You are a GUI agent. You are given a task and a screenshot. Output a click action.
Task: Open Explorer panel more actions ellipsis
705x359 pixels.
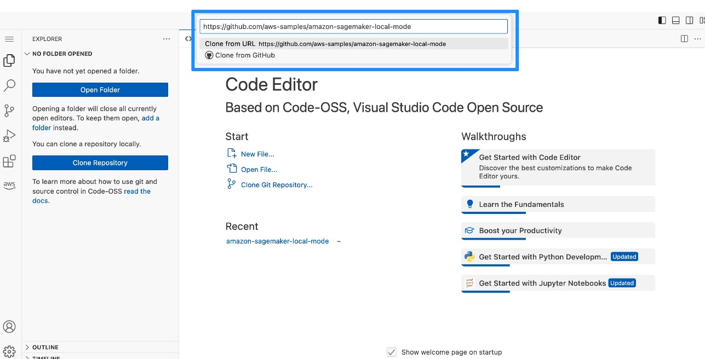167,39
